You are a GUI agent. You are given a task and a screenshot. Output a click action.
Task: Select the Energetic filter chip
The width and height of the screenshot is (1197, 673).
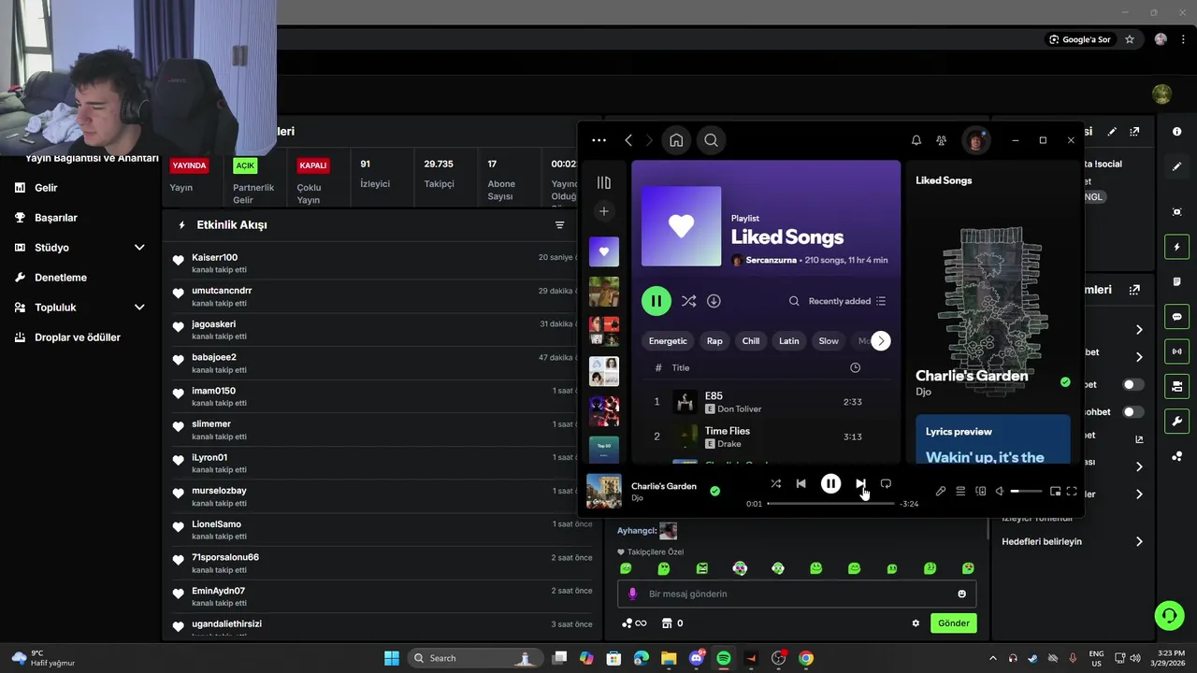point(668,341)
